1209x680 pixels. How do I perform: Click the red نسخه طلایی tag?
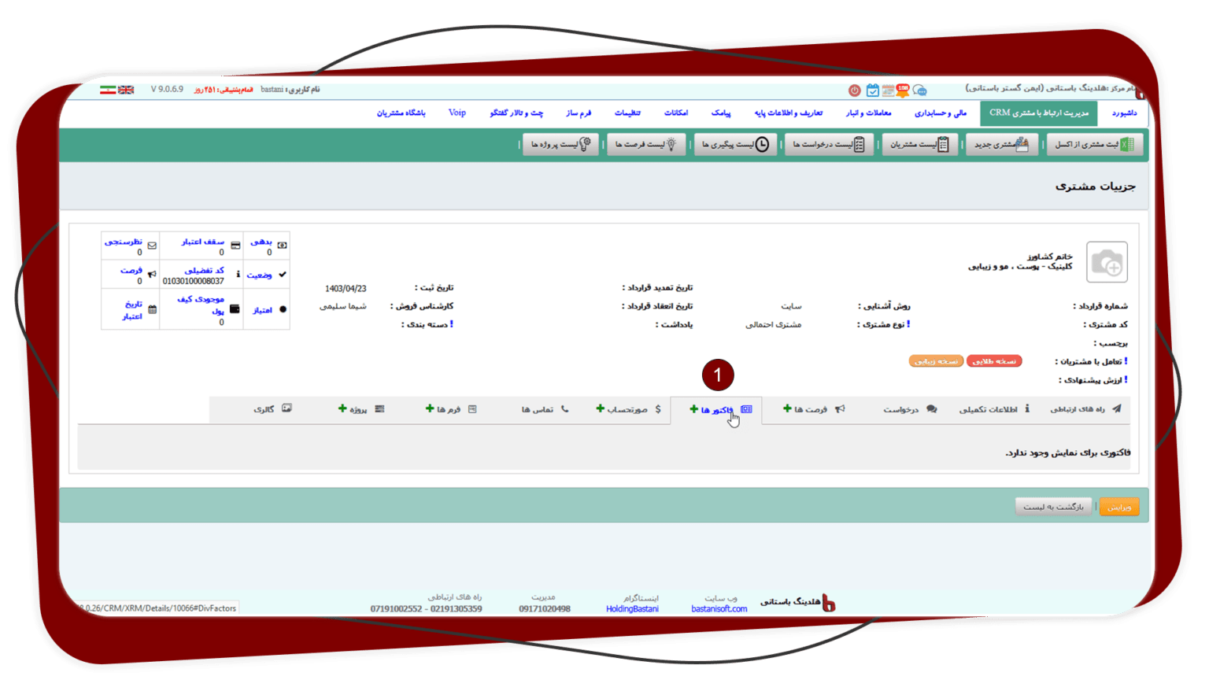tap(994, 361)
